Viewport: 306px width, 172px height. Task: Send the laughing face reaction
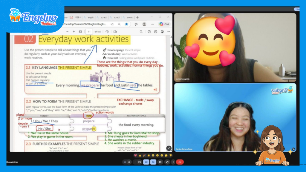click(x=153, y=155)
